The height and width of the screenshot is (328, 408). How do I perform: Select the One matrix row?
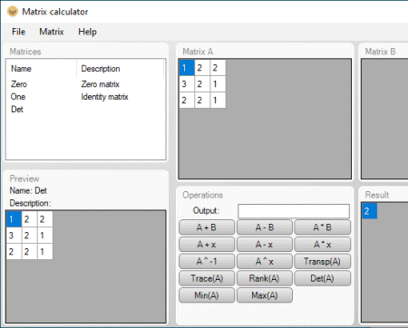pyautogui.click(x=85, y=97)
